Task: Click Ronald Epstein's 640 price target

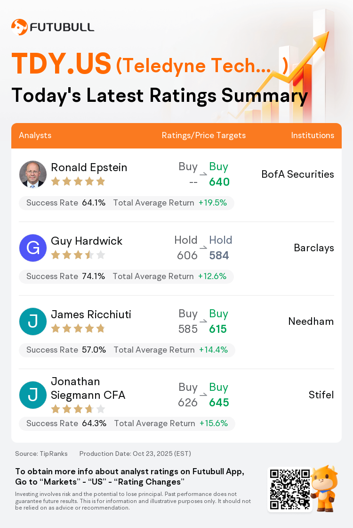Action: [x=219, y=182]
